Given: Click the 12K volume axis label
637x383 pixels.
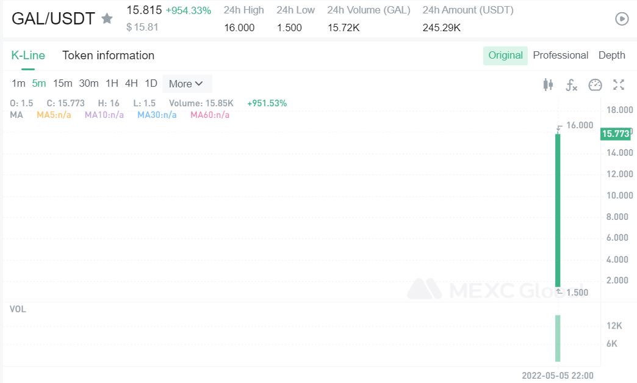Looking at the screenshot, I should point(614,326).
